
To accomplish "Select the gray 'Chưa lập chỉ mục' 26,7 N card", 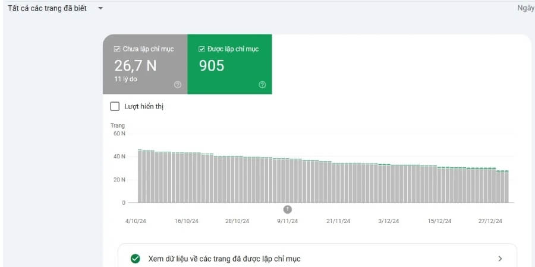I will [145, 64].
